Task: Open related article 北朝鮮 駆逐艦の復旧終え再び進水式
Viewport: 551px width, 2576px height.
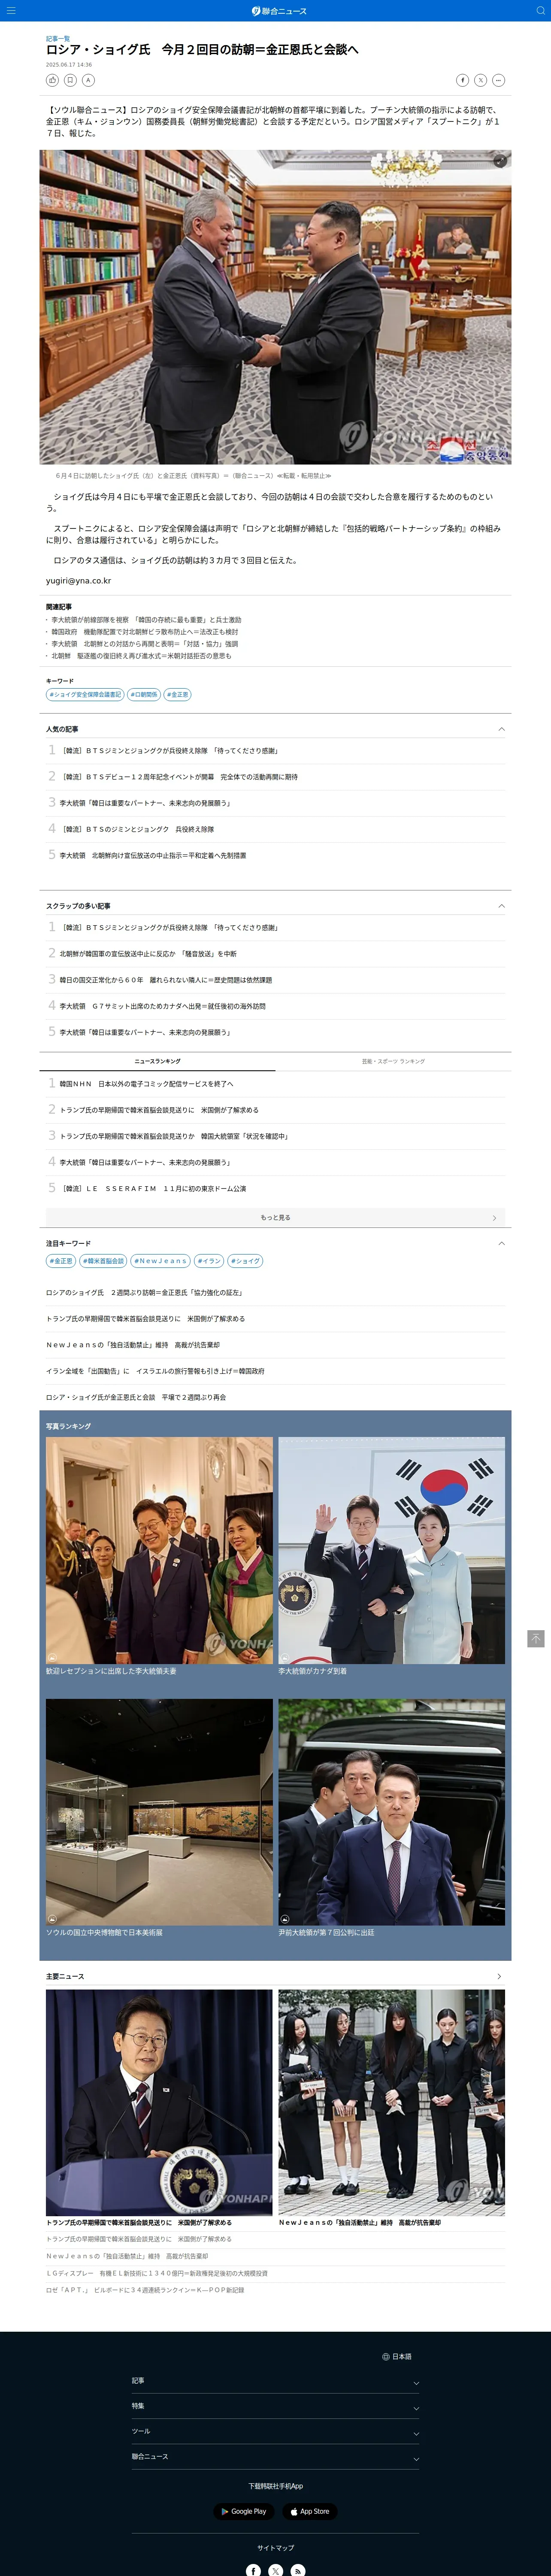Action: [141, 656]
